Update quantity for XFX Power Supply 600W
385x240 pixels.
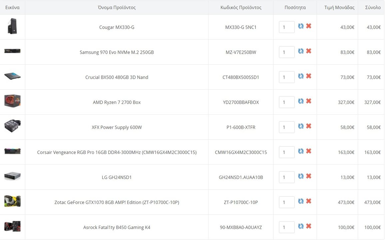pyautogui.click(x=301, y=126)
